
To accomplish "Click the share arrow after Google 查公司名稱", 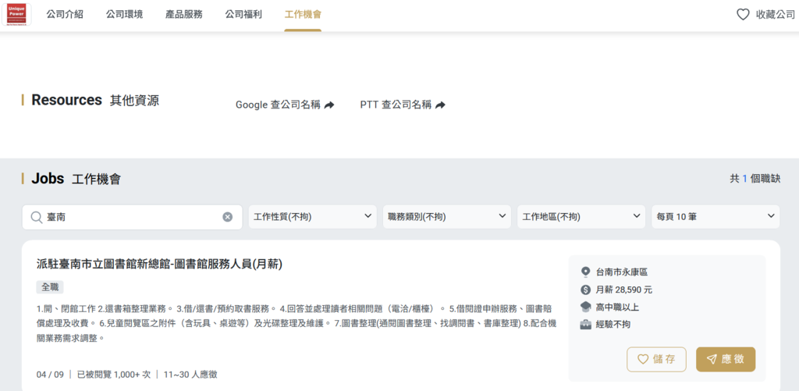I will [x=329, y=105].
